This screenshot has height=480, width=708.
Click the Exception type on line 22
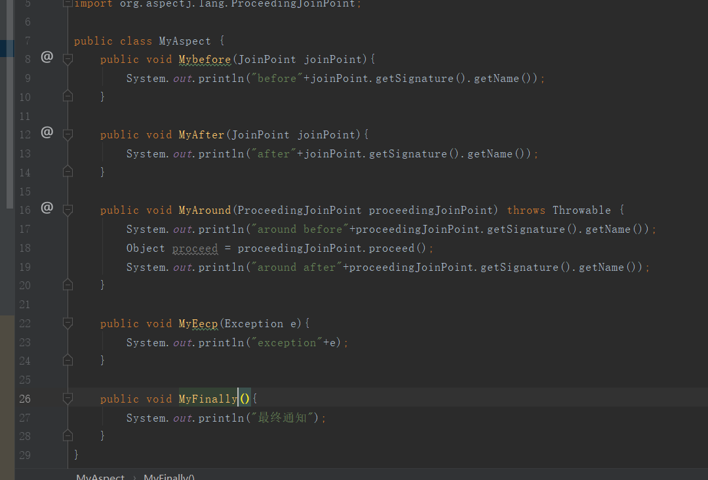click(254, 324)
